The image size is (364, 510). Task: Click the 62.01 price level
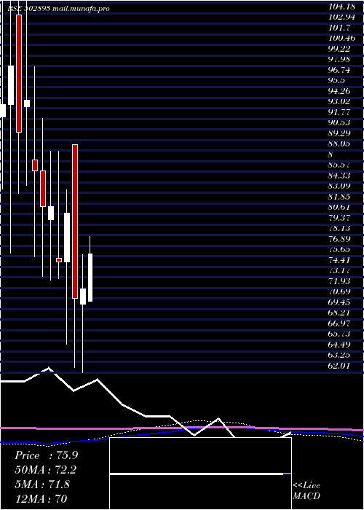[x=339, y=367]
